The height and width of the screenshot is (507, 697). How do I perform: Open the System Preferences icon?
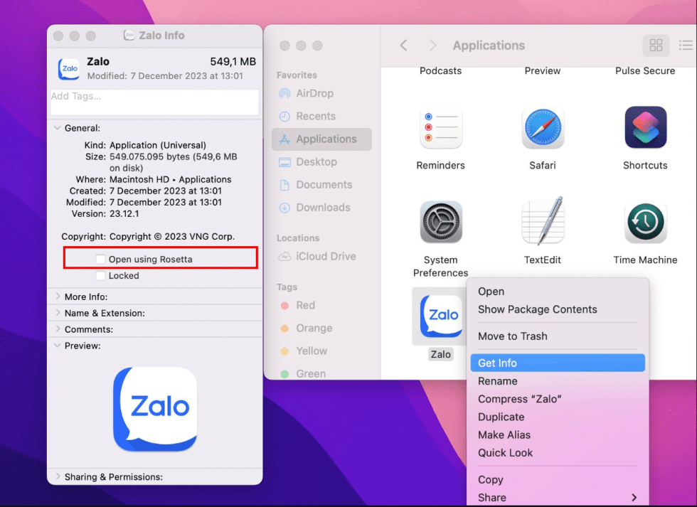click(x=441, y=222)
